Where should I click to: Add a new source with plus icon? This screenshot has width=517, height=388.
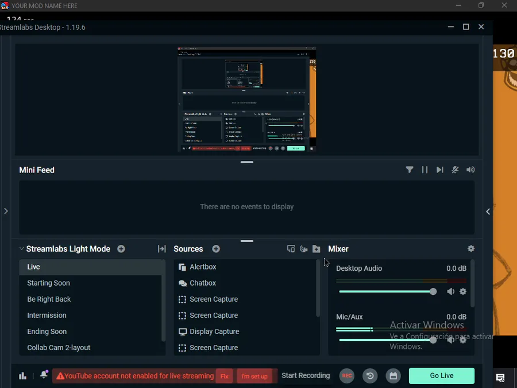[x=216, y=249]
